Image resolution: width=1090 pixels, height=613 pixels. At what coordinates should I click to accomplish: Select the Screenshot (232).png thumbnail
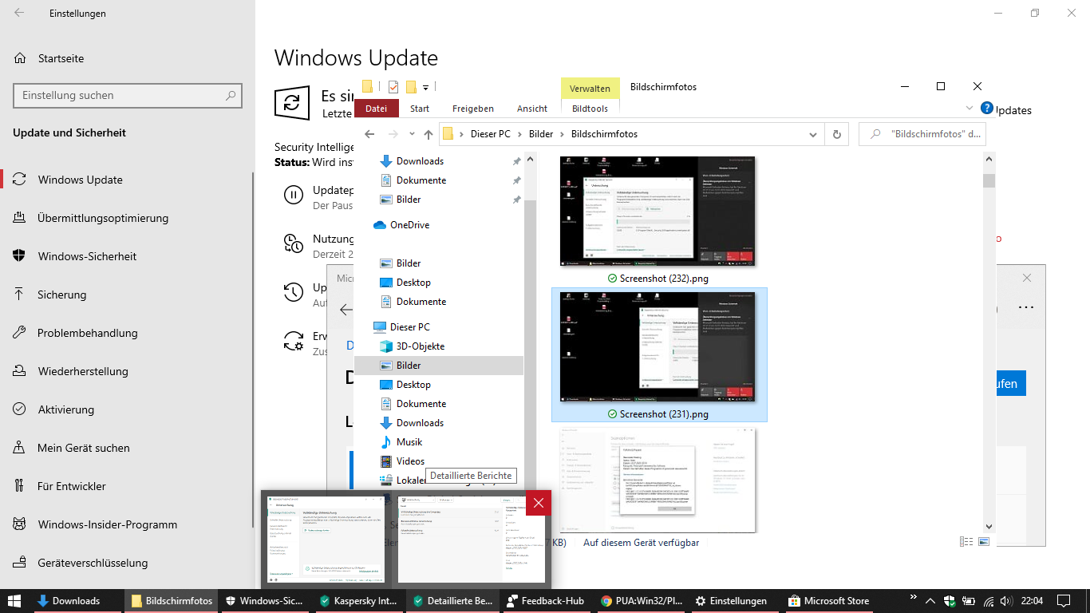pyautogui.click(x=658, y=212)
